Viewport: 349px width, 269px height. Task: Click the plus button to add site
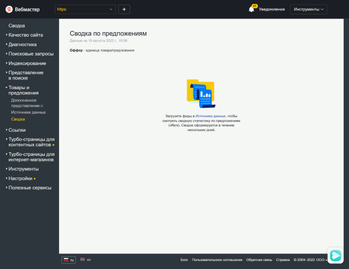125,9
